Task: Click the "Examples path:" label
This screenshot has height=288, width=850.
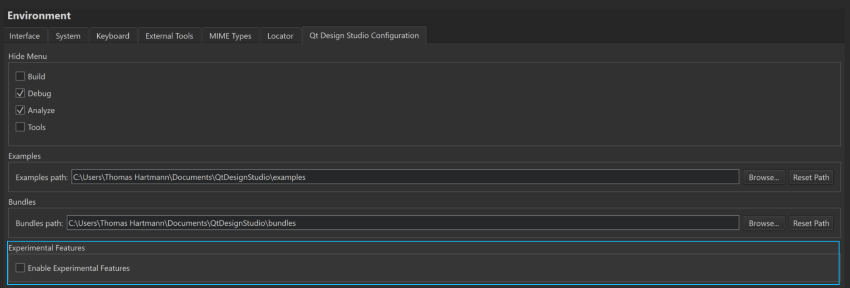Action: click(x=41, y=177)
